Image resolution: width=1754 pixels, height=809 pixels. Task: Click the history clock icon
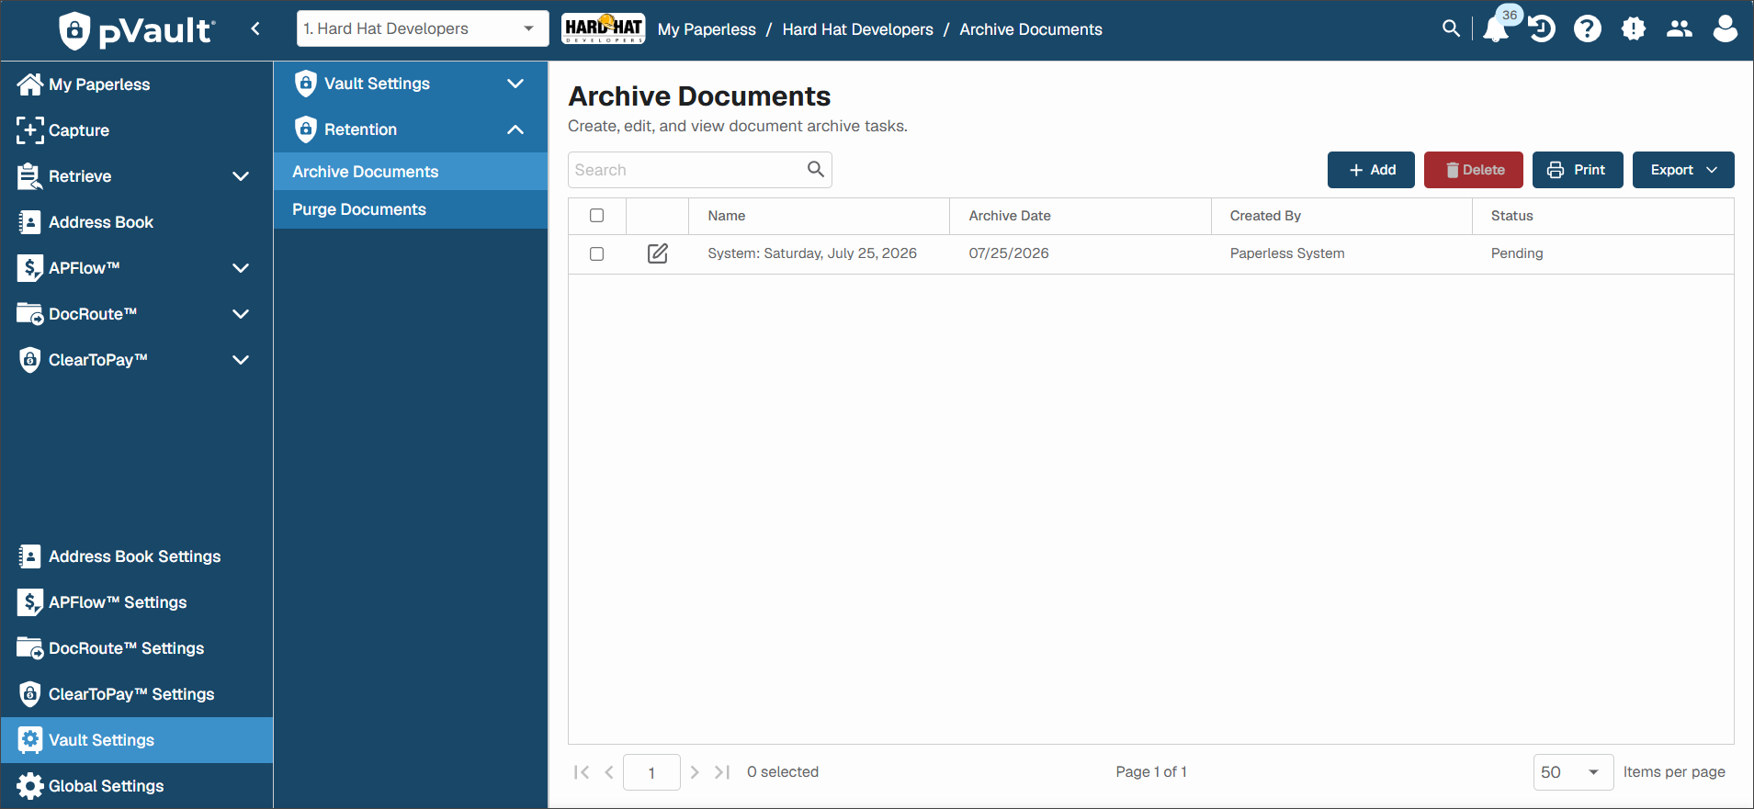tap(1542, 29)
